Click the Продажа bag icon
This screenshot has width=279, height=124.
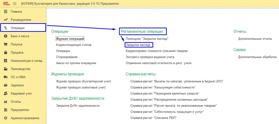[x=5, y=52]
